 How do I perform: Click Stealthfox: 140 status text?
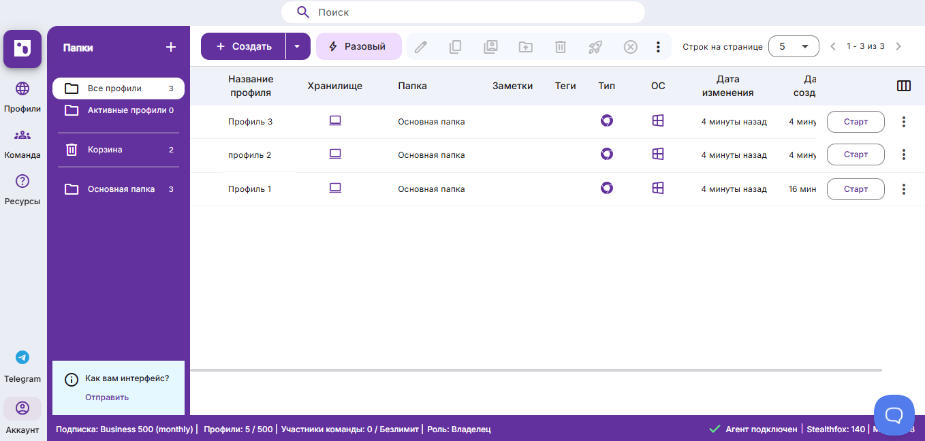tap(836, 429)
